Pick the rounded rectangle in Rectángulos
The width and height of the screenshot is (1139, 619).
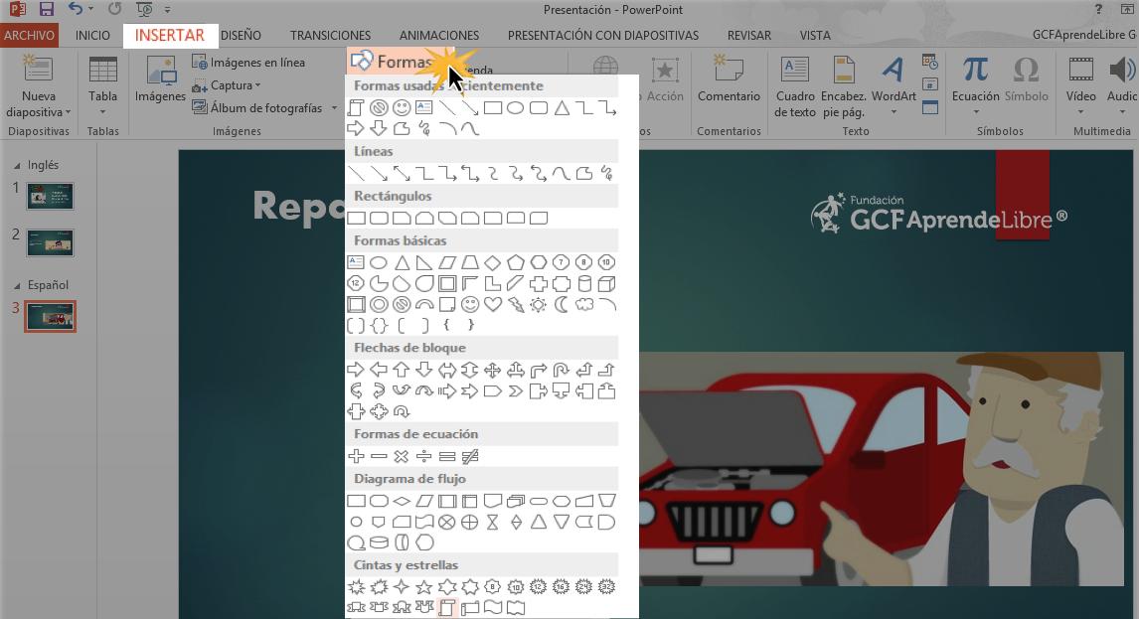click(x=379, y=218)
